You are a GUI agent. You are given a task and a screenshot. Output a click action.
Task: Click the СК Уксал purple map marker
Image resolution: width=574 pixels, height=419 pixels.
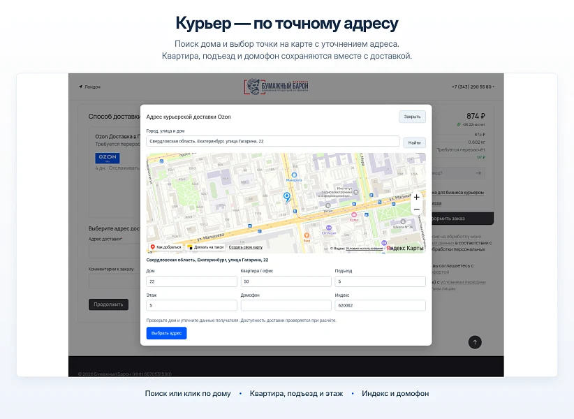point(329,228)
